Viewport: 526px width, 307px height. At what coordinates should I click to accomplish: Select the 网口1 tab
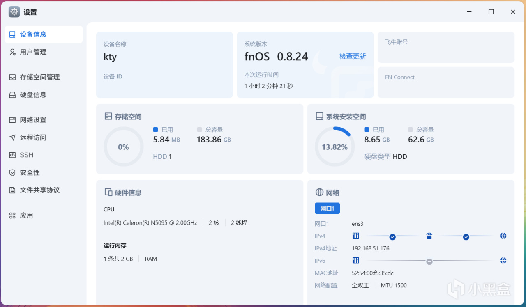coord(327,208)
